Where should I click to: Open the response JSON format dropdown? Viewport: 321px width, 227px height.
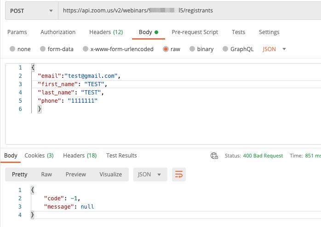(x=149, y=175)
